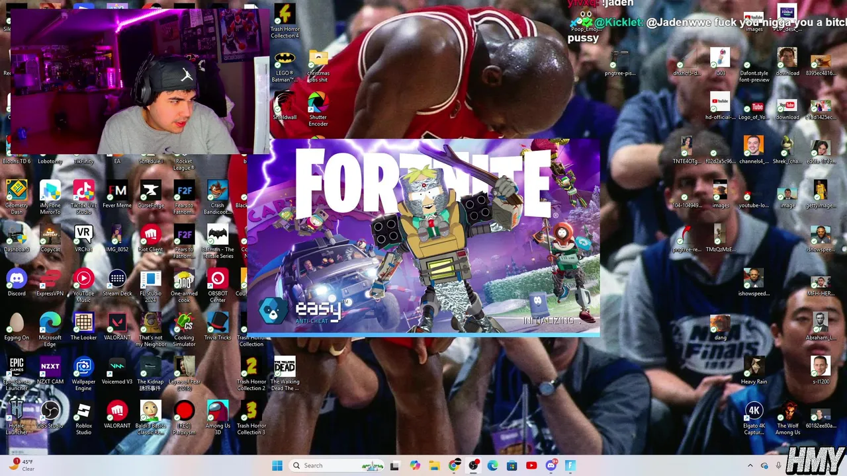Open OBSBOT Center desktop icon
The height and width of the screenshot is (476, 847).
coord(218,285)
